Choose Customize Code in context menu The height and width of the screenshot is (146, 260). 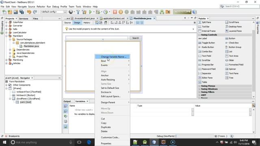pos(113,137)
